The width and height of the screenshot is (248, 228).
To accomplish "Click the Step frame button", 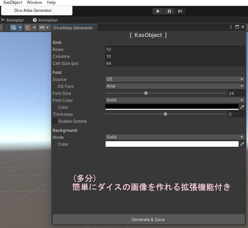I will [180, 11].
